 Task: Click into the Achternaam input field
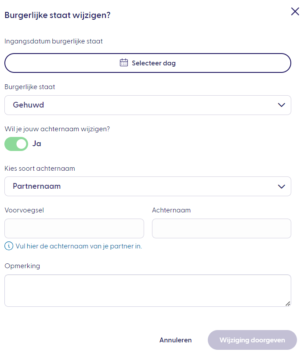tap(221, 228)
